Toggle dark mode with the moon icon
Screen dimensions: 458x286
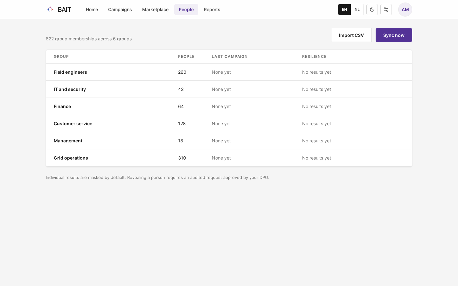(372, 10)
